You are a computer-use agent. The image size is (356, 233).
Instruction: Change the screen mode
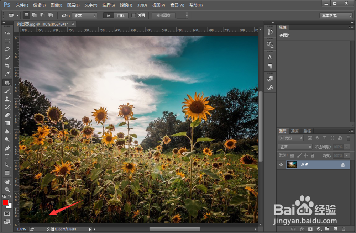pos(7,222)
